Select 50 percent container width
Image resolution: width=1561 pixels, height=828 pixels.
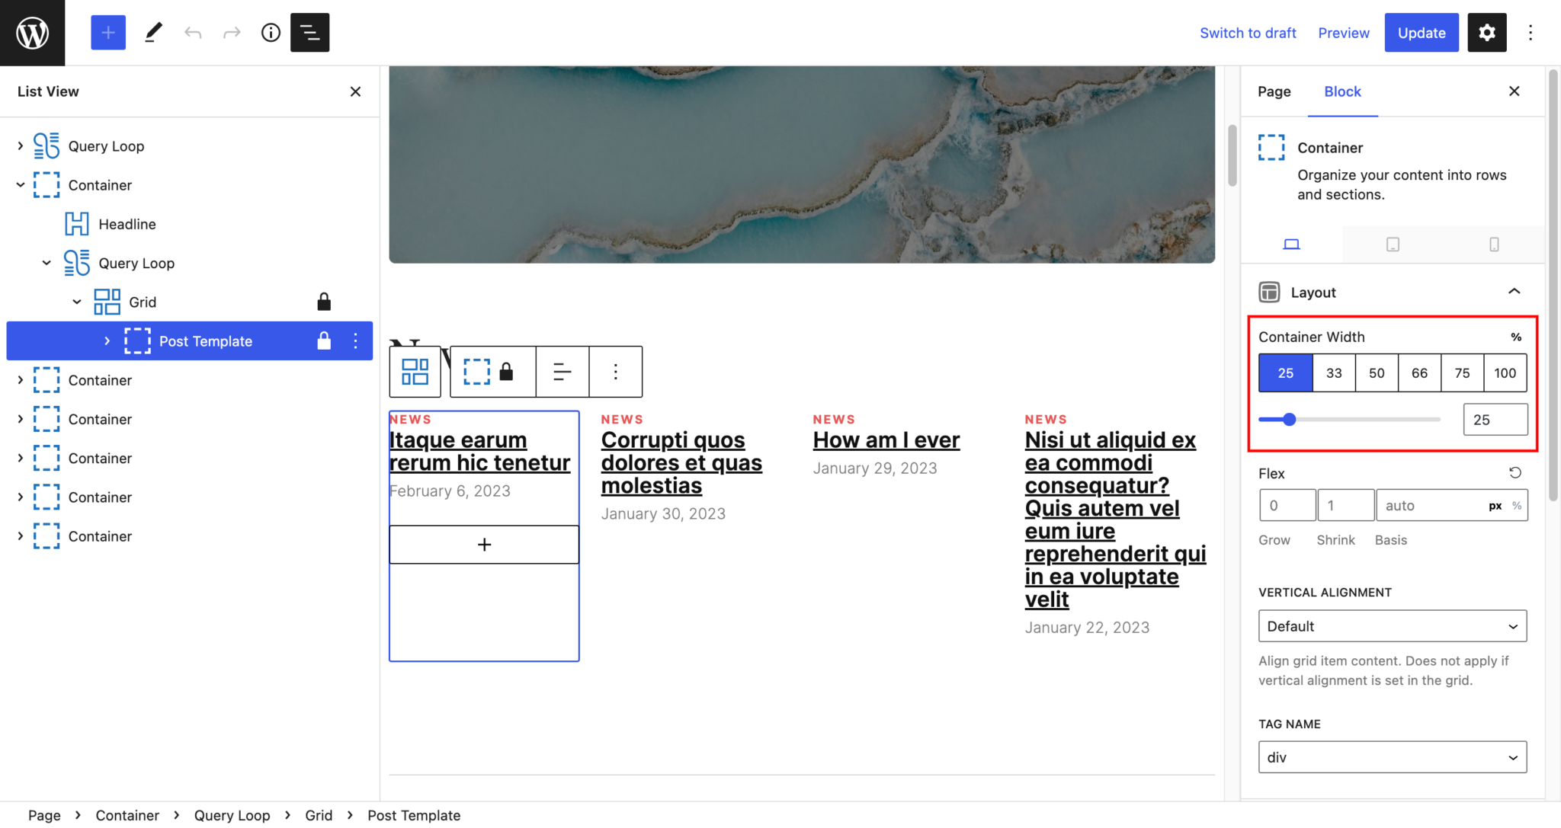(x=1377, y=373)
